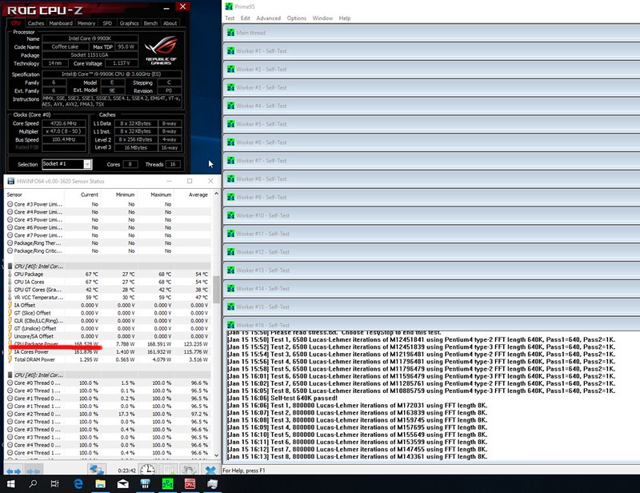Image resolution: width=640 pixels, height=493 pixels.
Task: Click HWiNFO logging start document icon
Action: [x=167, y=471]
